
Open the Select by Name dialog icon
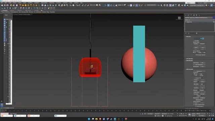tap(100, 5)
